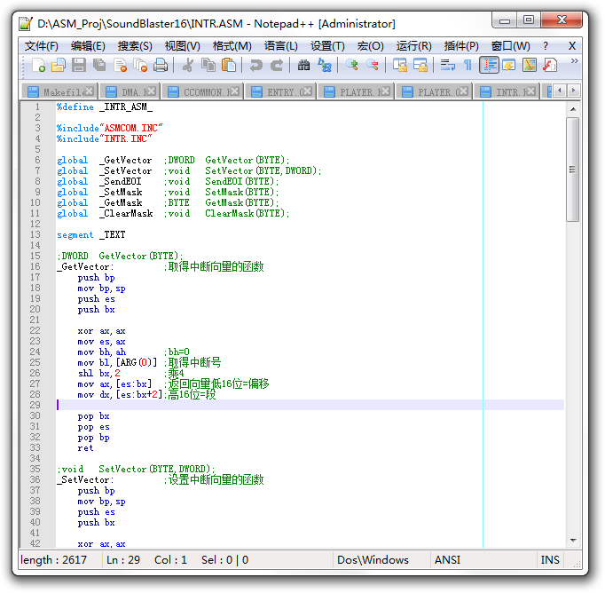Close the DMA tab with its X
The width and height of the screenshot is (605, 593).
(150, 91)
